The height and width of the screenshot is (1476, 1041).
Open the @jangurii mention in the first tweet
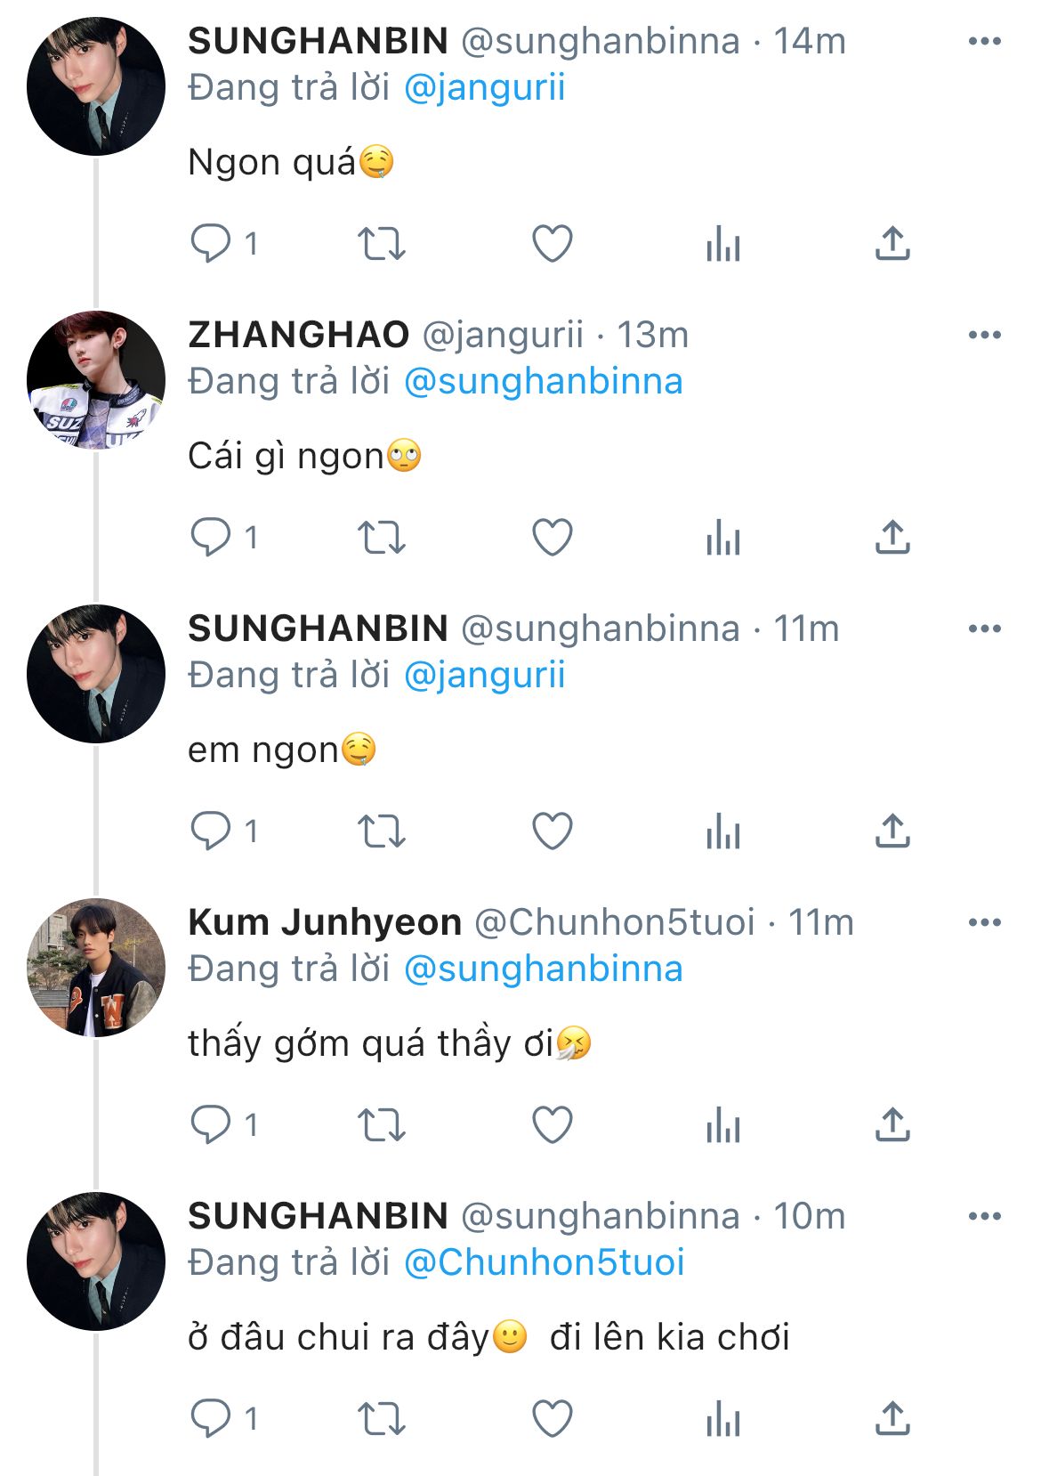(x=484, y=88)
